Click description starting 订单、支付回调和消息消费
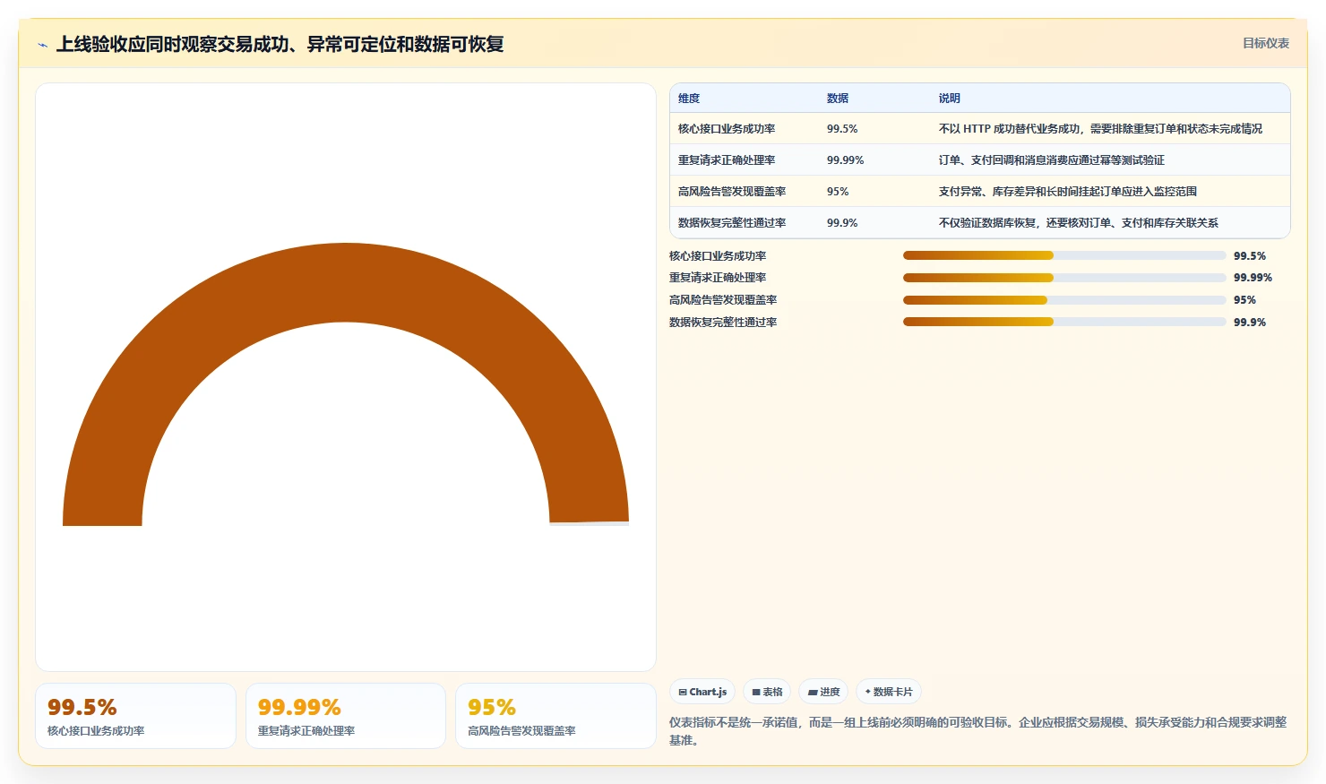 1052,160
